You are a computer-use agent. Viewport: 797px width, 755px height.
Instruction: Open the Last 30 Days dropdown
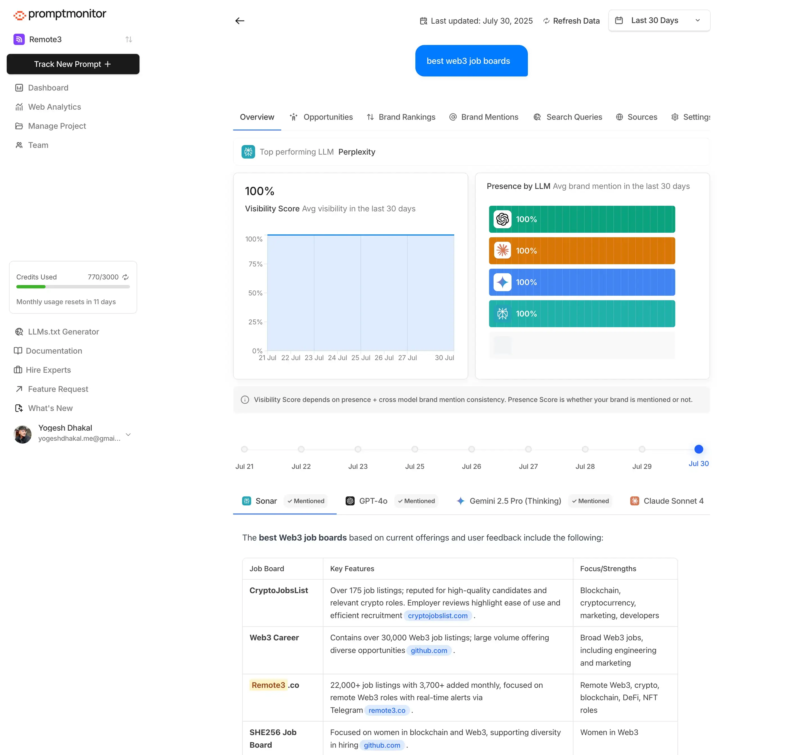(659, 20)
